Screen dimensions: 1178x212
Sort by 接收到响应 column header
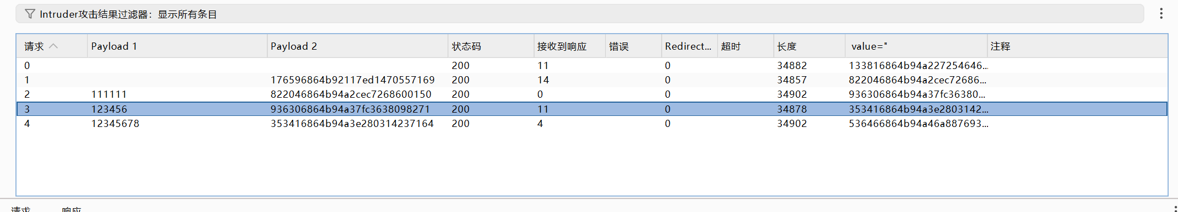coord(570,46)
